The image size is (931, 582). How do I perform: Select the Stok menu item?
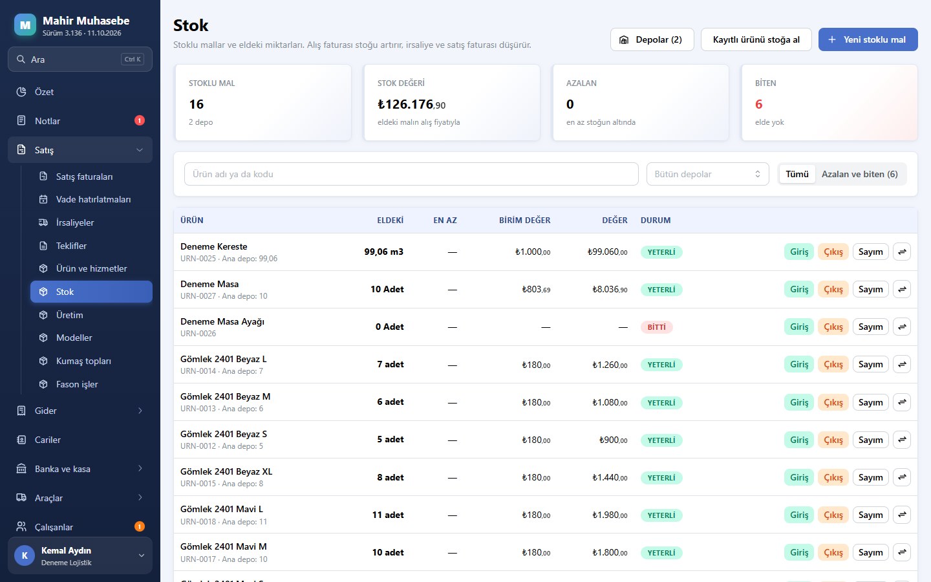click(91, 292)
